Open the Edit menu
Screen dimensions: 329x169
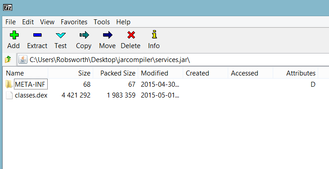(x=28, y=22)
